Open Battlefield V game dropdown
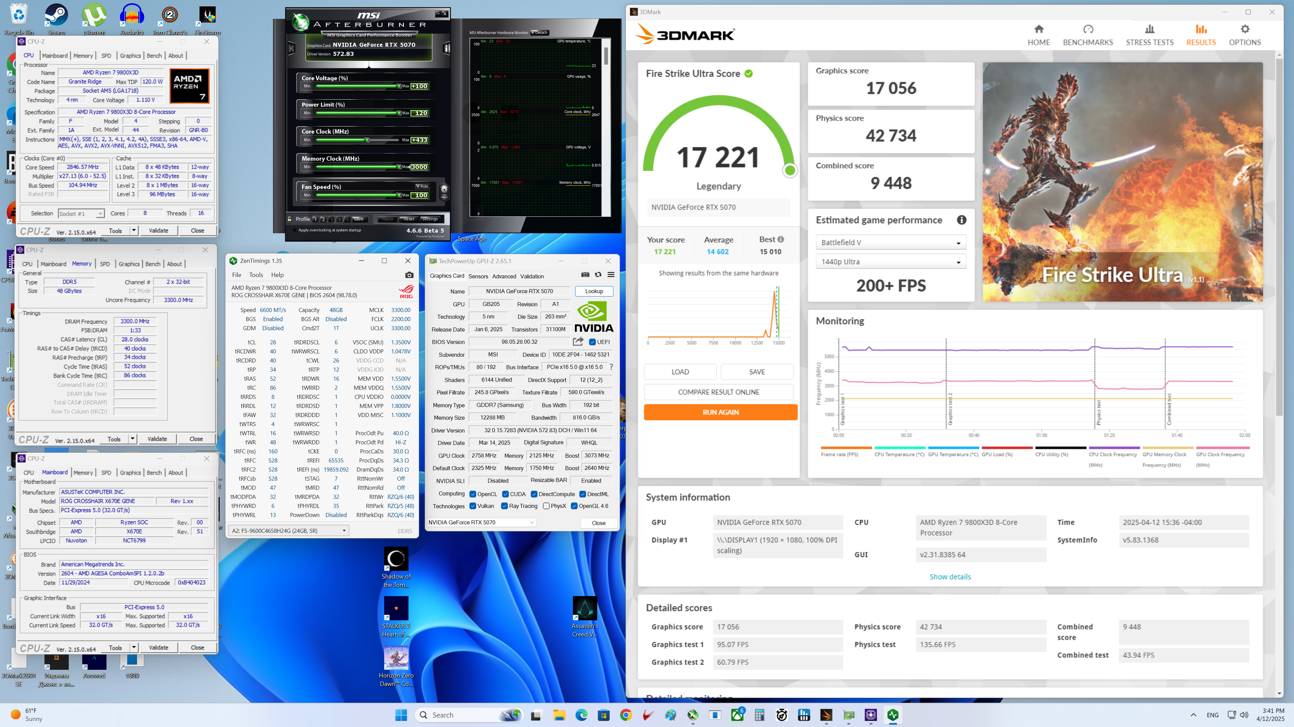 click(x=891, y=242)
